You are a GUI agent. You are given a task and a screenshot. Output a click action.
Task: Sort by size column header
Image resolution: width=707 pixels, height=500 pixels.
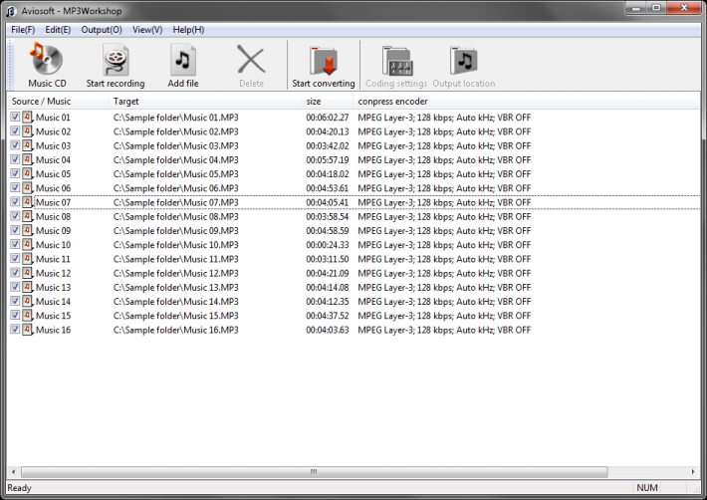click(x=328, y=101)
